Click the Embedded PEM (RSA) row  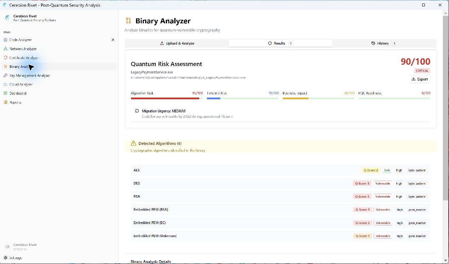[280, 210]
